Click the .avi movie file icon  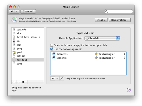[14, 30]
